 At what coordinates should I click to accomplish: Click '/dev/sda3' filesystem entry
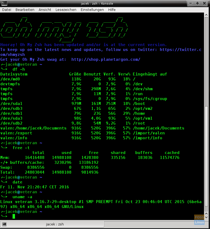[11, 118]
